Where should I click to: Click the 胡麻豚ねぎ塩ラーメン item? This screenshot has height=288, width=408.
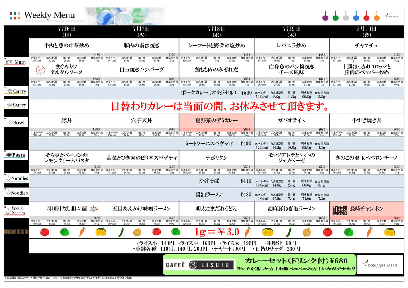(x=291, y=209)
